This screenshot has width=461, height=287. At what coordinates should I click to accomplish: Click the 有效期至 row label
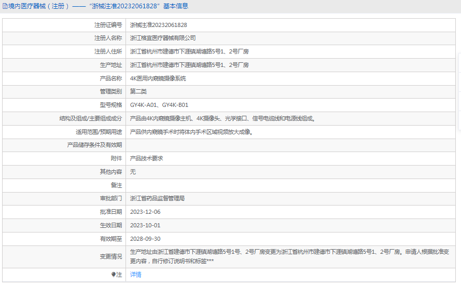[111, 239]
